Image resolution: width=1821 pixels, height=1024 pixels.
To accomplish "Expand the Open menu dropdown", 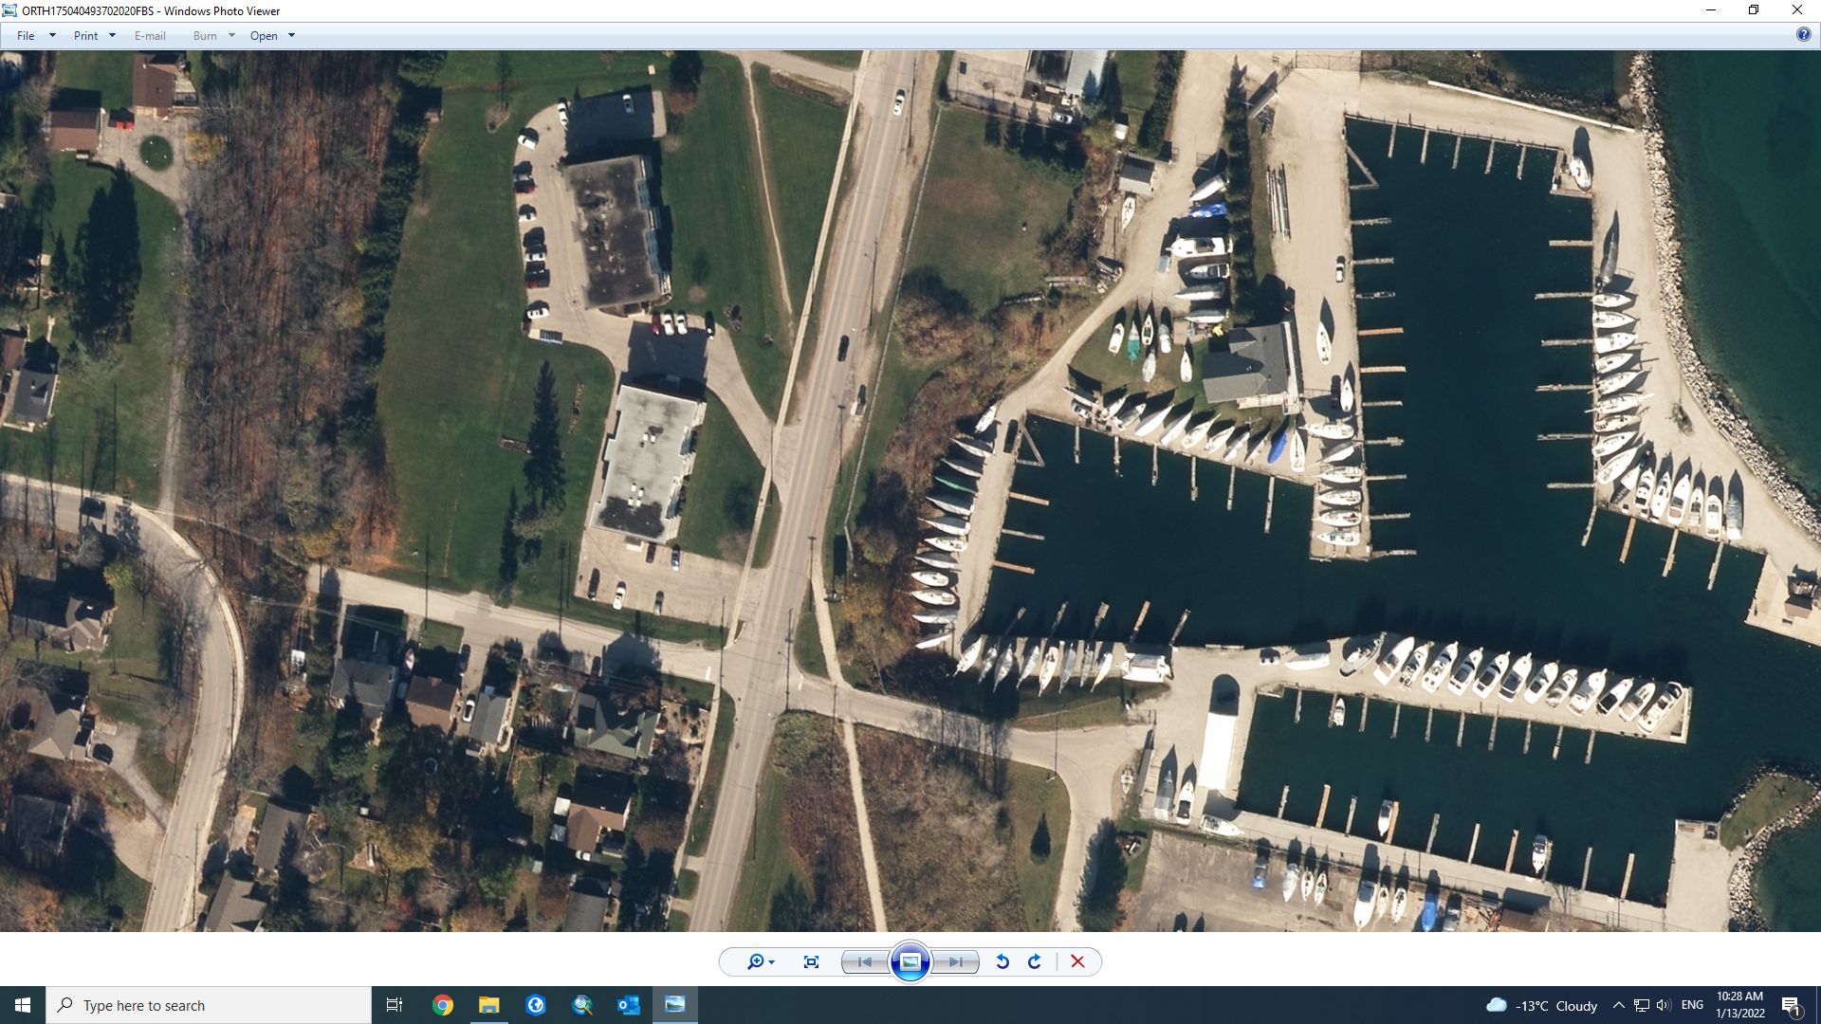I will point(291,35).
